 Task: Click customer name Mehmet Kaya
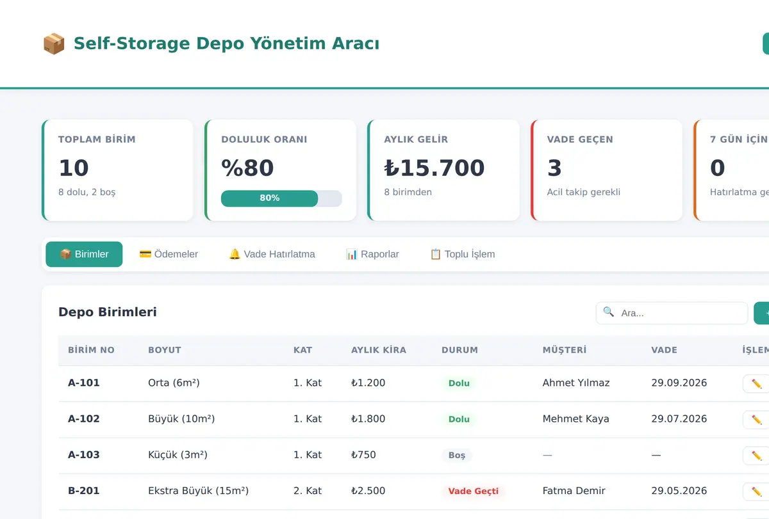tap(576, 419)
